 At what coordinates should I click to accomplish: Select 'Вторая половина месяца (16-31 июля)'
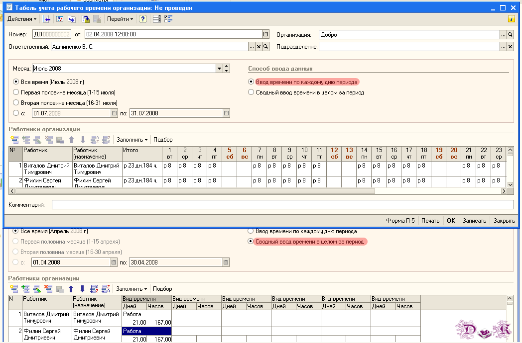click(x=15, y=103)
